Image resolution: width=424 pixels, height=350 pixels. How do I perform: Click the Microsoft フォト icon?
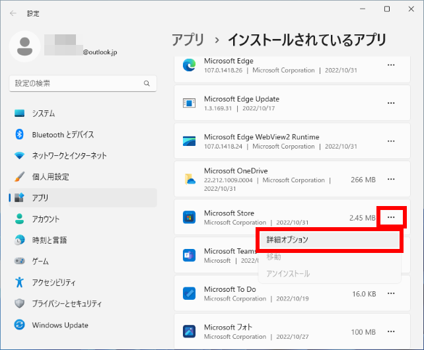(x=190, y=332)
